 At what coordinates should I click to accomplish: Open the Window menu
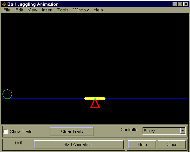(x=81, y=10)
